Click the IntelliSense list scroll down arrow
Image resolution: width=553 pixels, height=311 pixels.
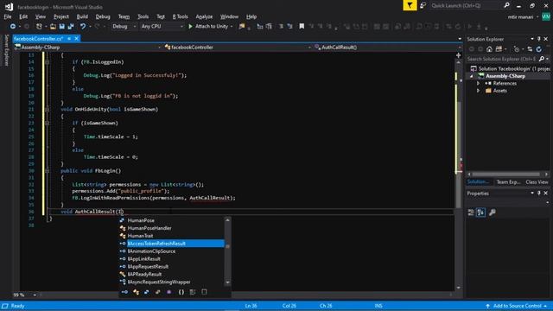(227, 282)
